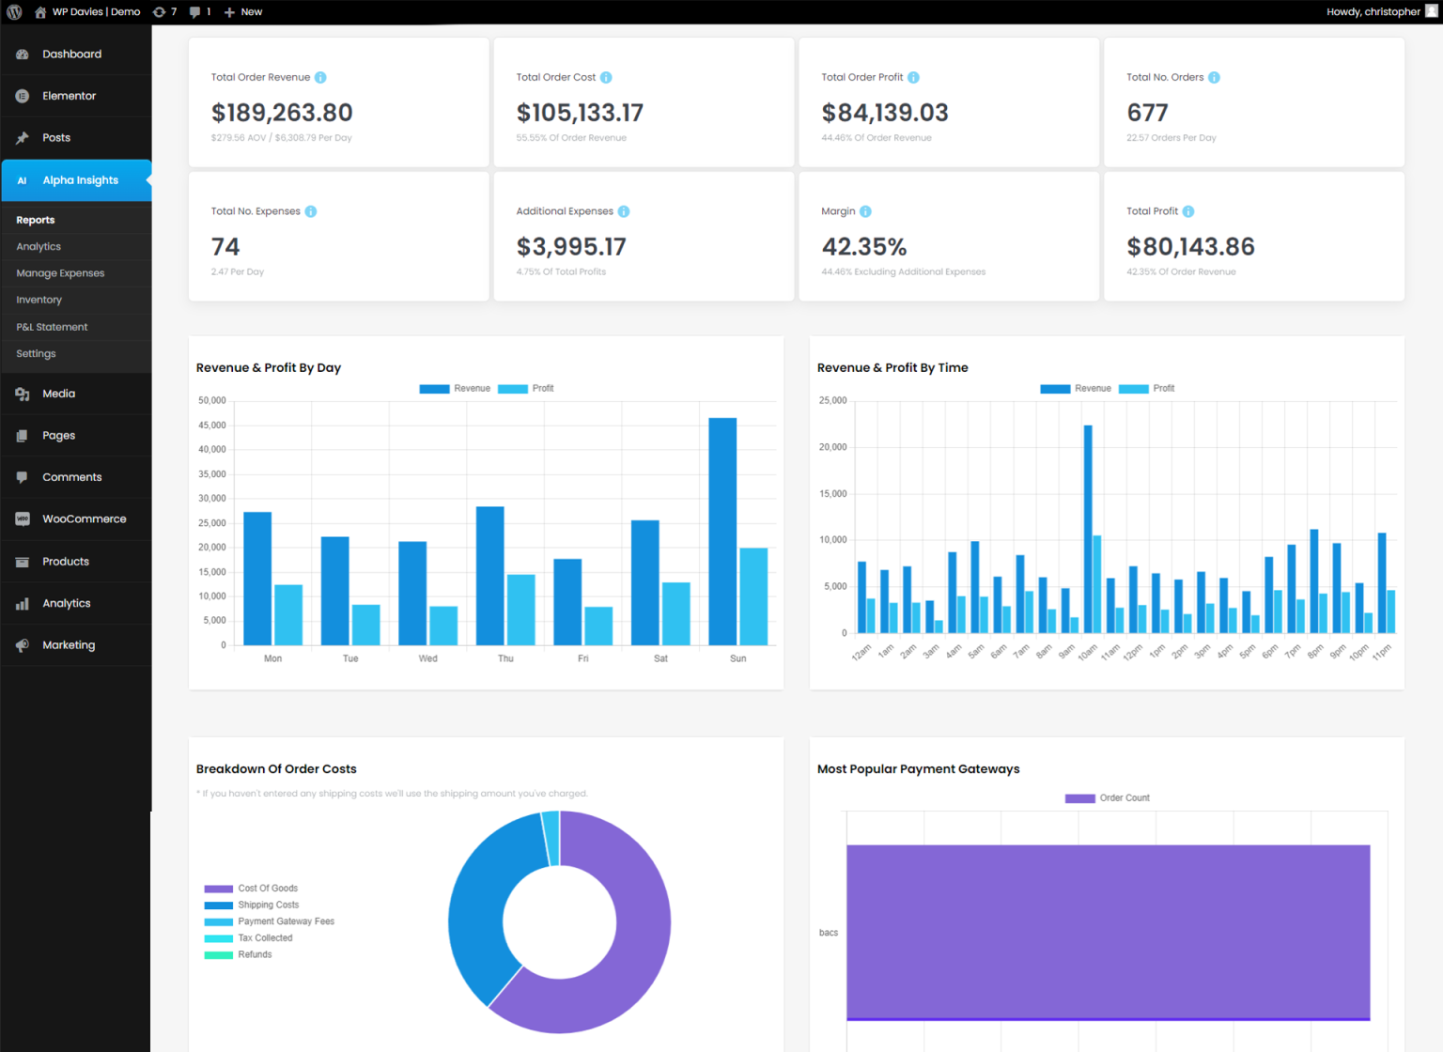Click the info icon beside Total Order Revenue
The height and width of the screenshot is (1052, 1443).
pyautogui.click(x=320, y=77)
